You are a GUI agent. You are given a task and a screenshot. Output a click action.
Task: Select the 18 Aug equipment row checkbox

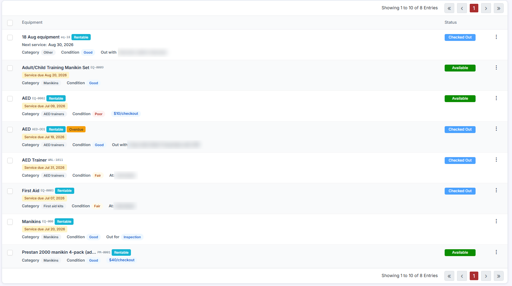10,37
